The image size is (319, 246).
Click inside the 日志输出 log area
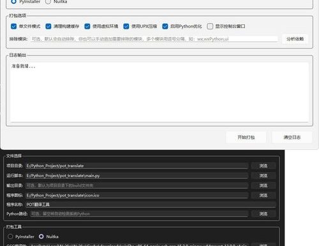tap(159, 92)
